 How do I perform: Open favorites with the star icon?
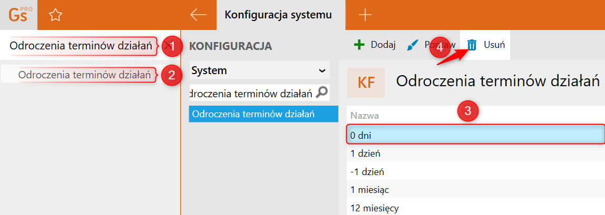click(55, 15)
